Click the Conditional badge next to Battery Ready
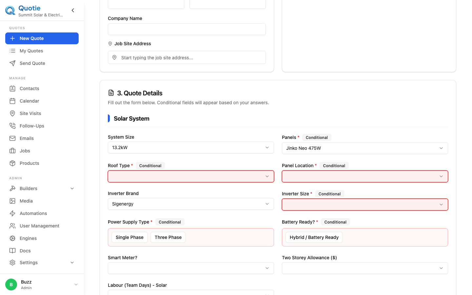 pos(335,222)
